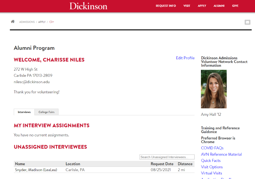Click the Training and Reference Guidance heading
The height and width of the screenshot is (179, 255).
[x=220, y=130]
